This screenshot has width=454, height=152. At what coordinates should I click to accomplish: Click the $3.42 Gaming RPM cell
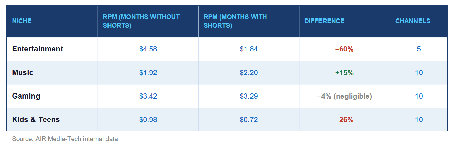[x=148, y=96]
